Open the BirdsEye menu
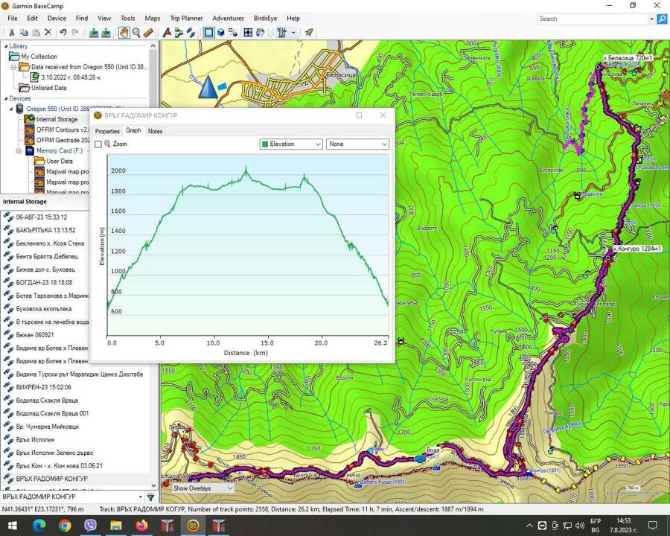This screenshot has width=670, height=536. (x=265, y=19)
